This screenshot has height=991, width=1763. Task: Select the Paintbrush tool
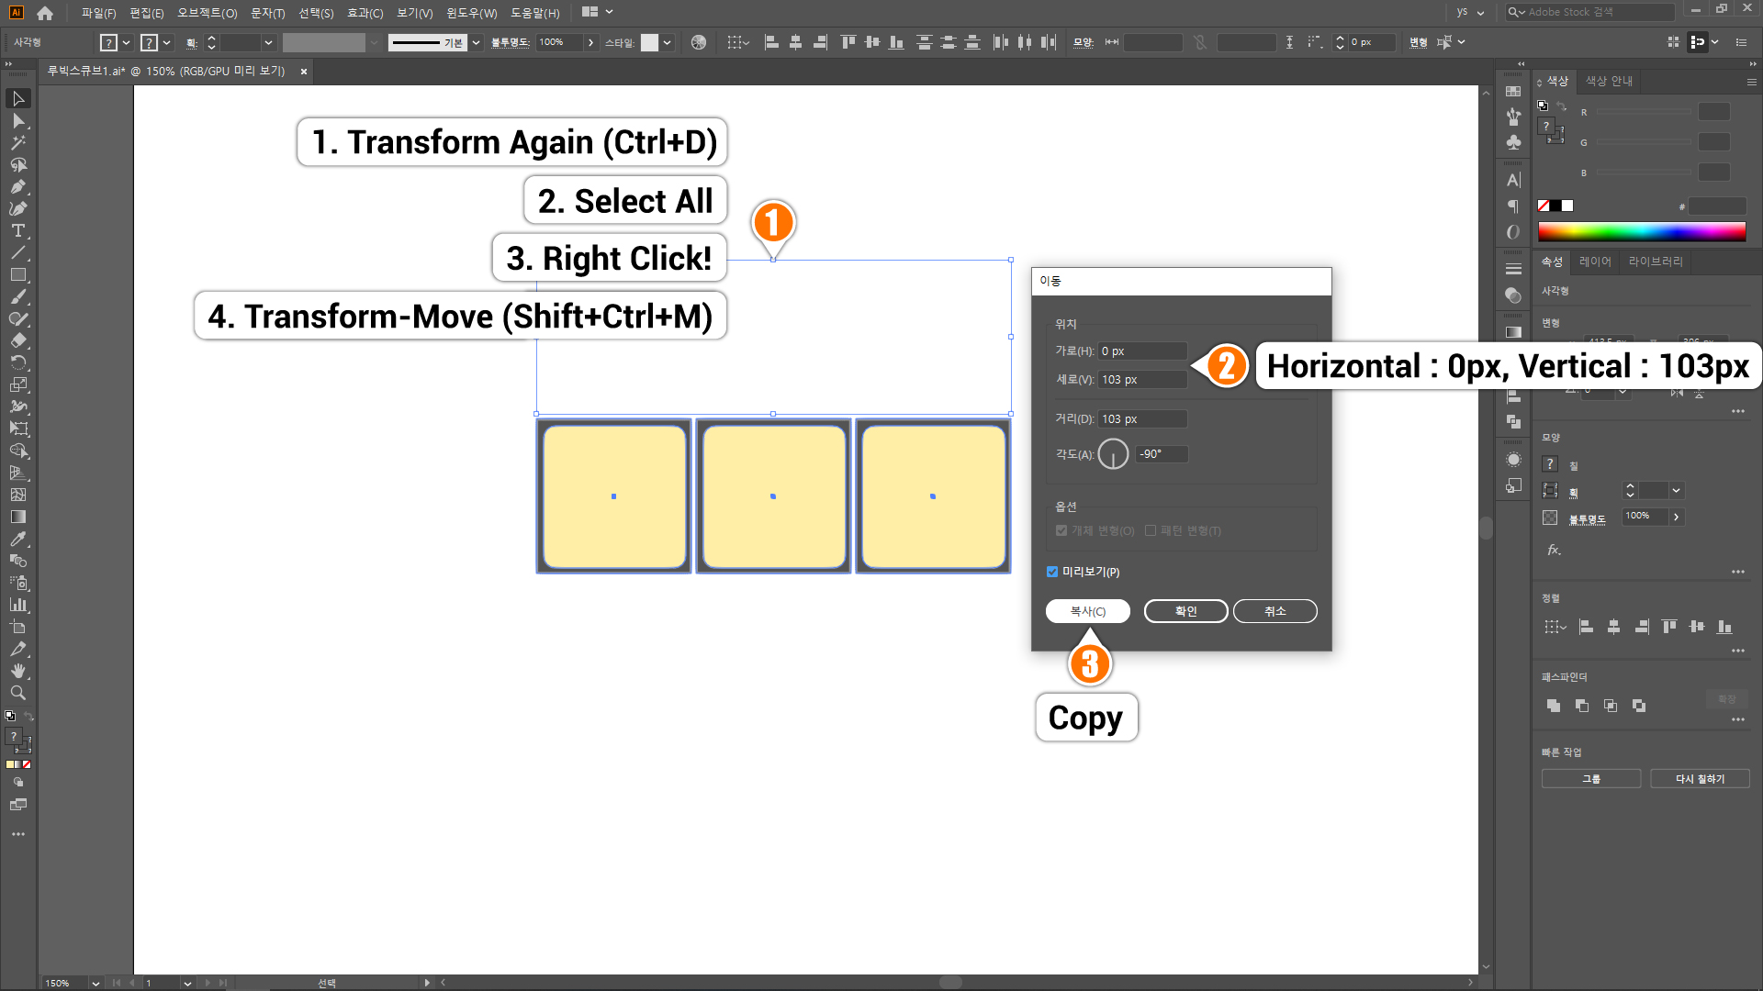pyautogui.click(x=17, y=296)
